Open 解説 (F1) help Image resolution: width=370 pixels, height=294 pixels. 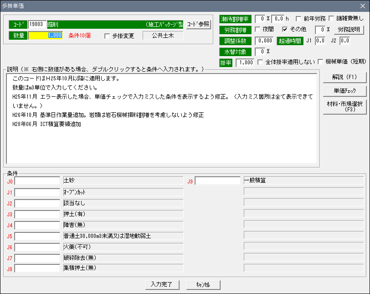click(344, 77)
